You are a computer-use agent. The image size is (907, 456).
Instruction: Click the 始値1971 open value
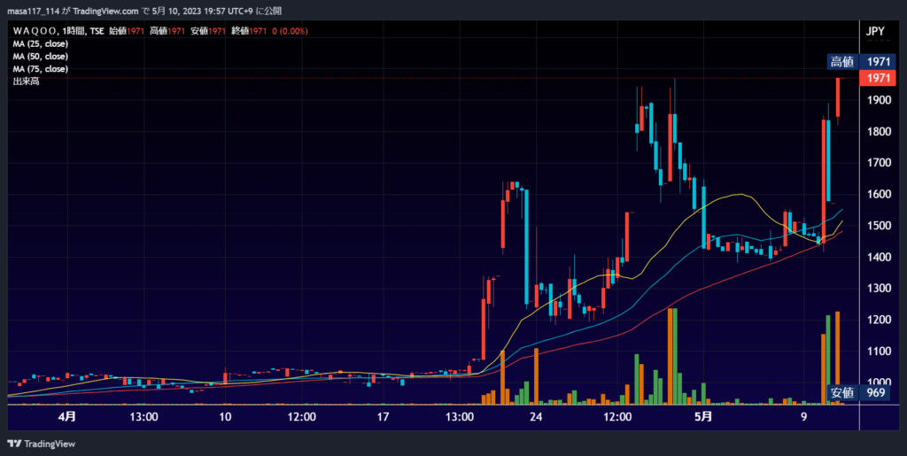[127, 31]
